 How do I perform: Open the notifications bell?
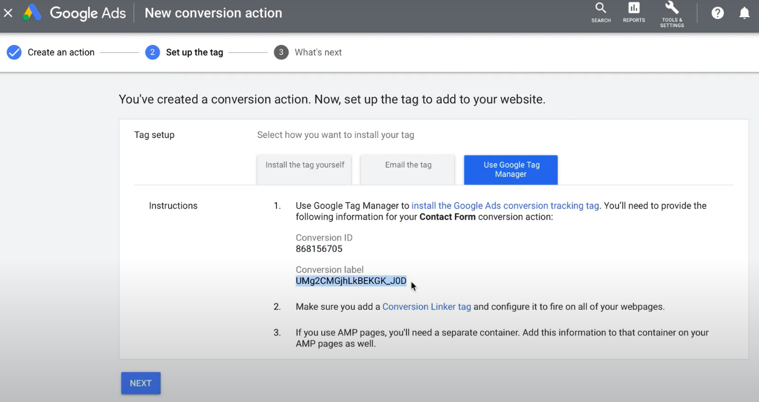pos(744,12)
